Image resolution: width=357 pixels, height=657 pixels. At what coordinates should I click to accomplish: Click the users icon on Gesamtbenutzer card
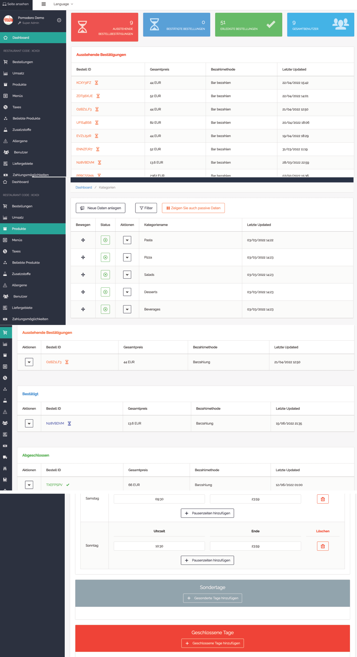[340, 24]
